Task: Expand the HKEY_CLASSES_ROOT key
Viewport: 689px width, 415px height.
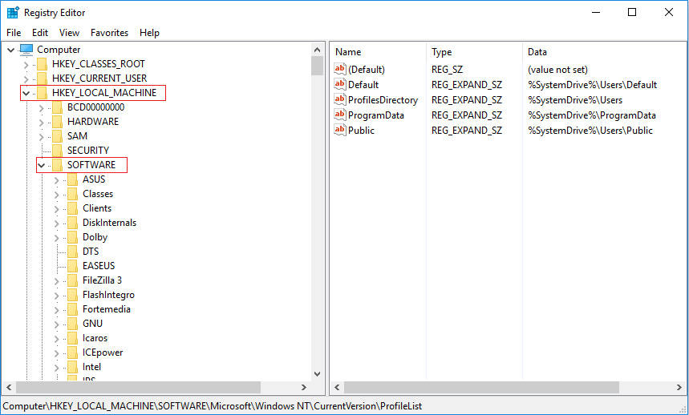Action: click(26, 64)
